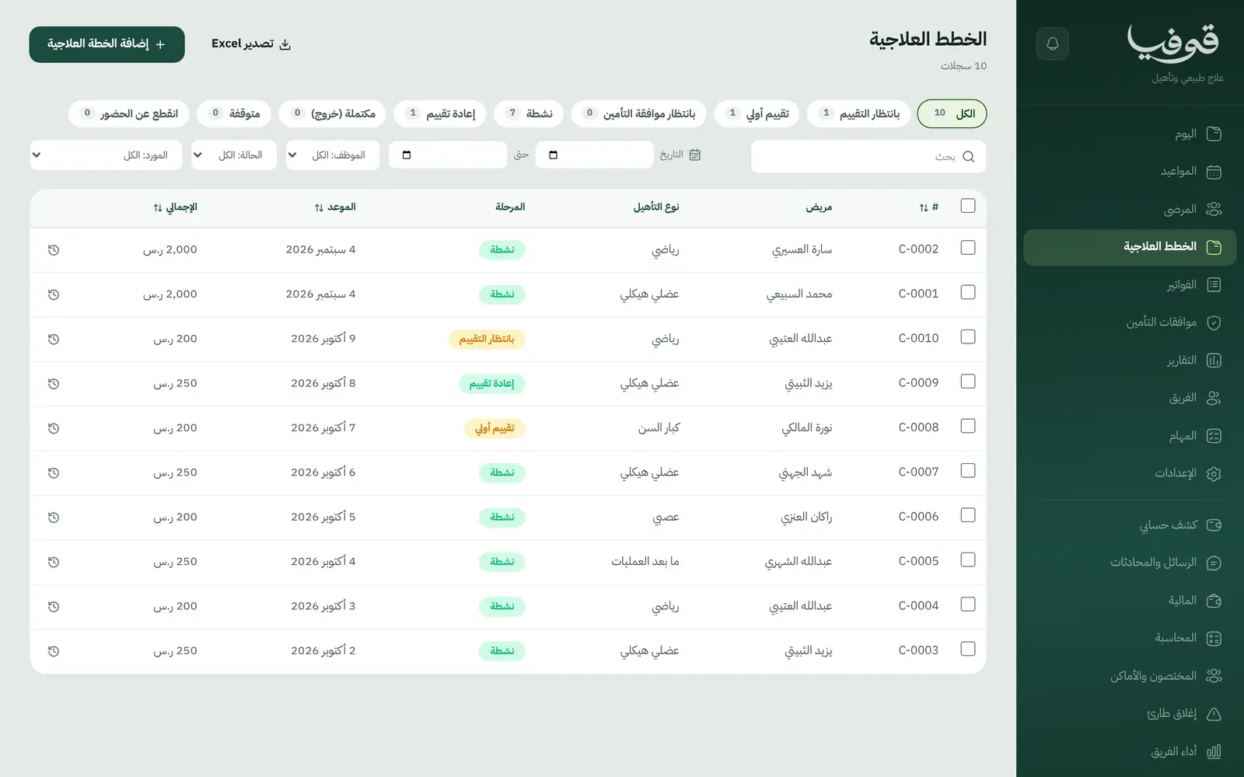
Task: Click history icon for row C-0009
Action: coord(54,384)
